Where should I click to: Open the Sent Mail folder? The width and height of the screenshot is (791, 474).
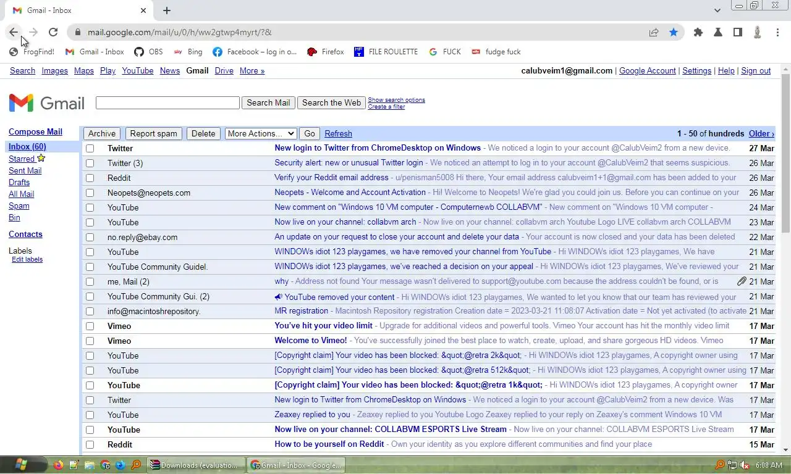25,170
